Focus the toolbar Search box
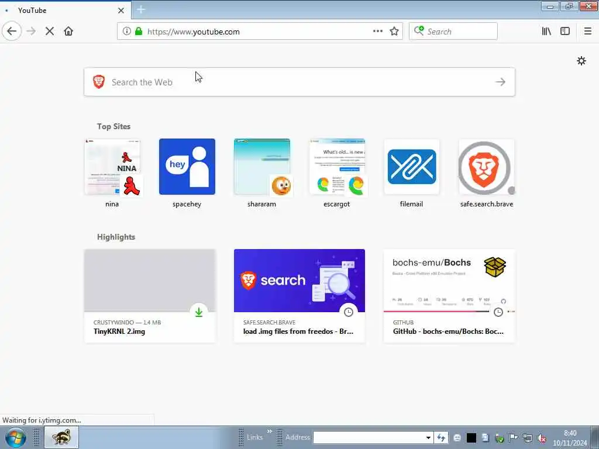Viewport: 599px width, 449px height. (x=453, y=32)
